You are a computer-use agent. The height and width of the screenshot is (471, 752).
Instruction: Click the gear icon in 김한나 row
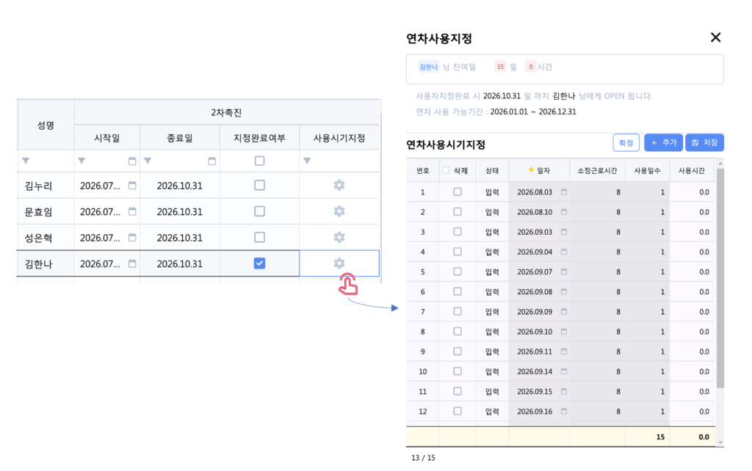339,263
